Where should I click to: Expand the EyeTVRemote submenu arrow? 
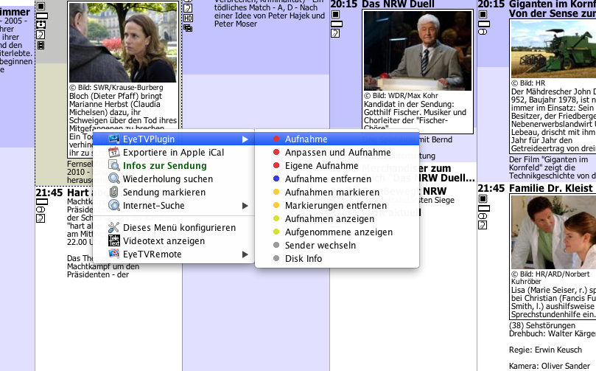(245, 254)
